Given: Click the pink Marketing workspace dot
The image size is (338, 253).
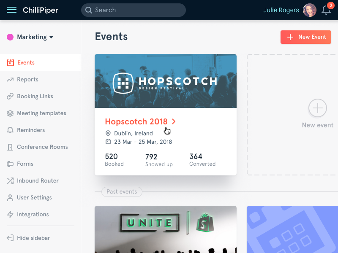Looking at the screenshot, I should [10, 37].
